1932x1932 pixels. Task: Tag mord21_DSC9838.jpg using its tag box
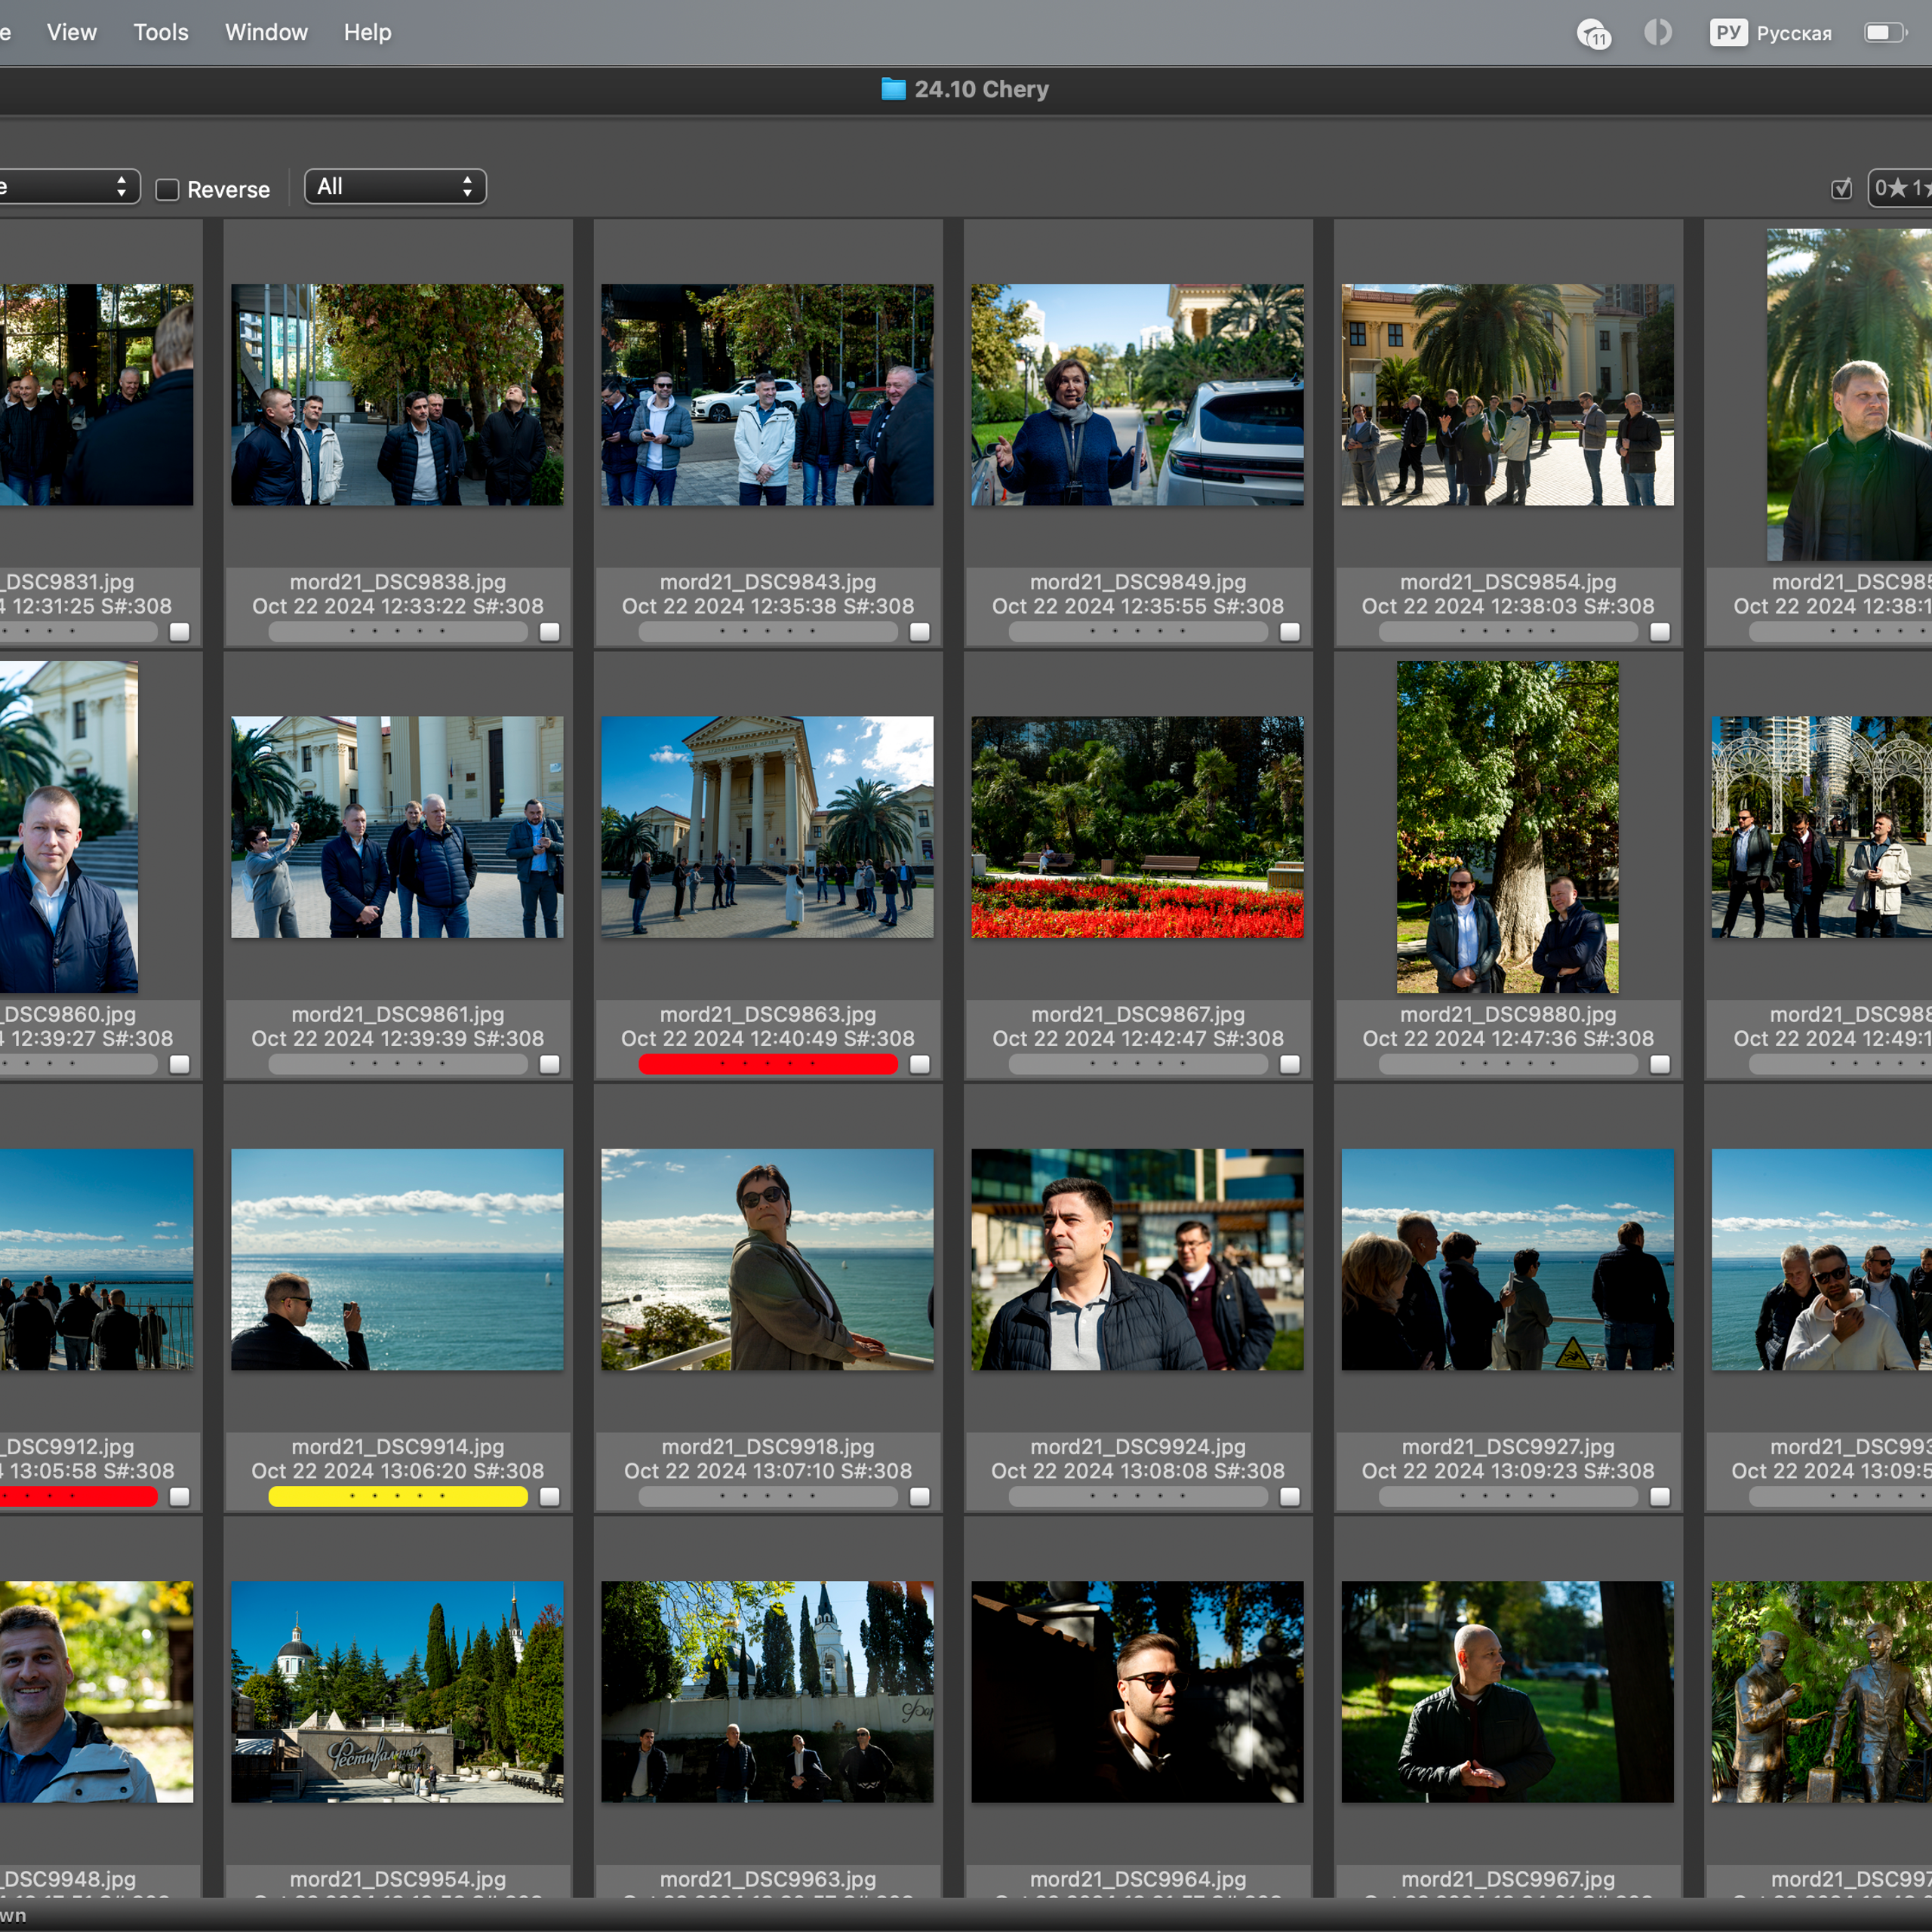(x=549, y=632)
